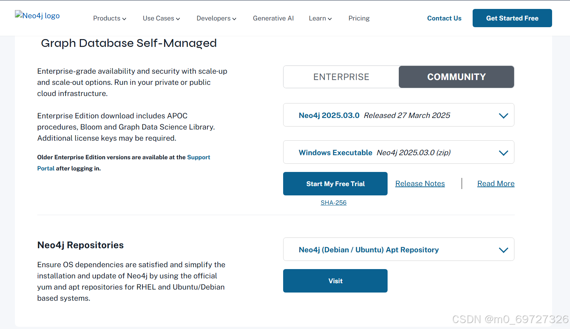
Task: Open the Support Portal link
Action: pyautogui.click(x=198, y=157)
